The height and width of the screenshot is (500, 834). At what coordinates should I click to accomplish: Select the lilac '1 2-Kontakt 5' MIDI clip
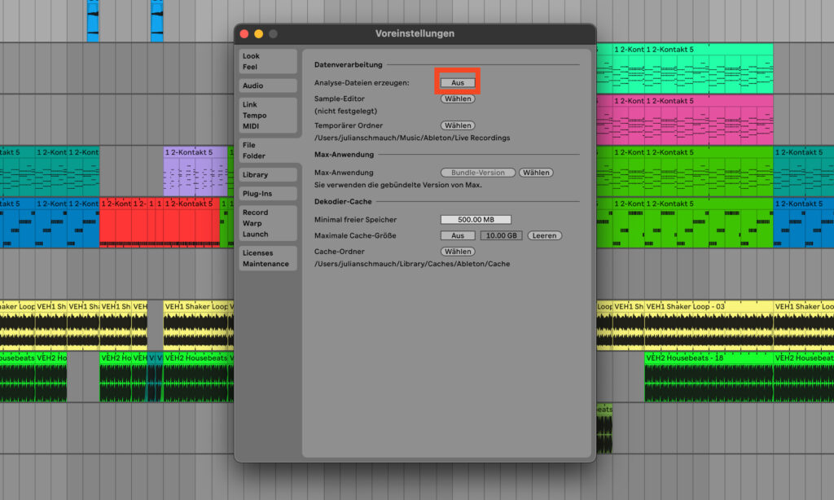pos(195,171)
